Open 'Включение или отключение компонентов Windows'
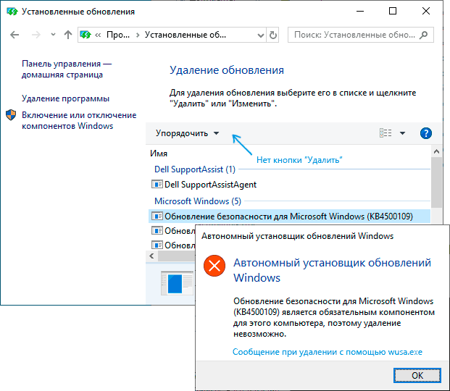 [79, 120]
